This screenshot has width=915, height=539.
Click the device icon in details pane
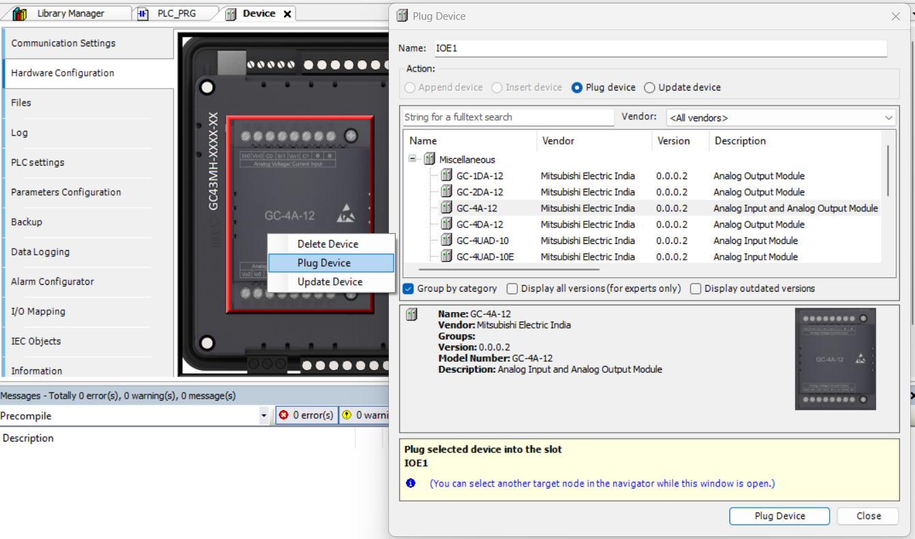click(411, 315)
